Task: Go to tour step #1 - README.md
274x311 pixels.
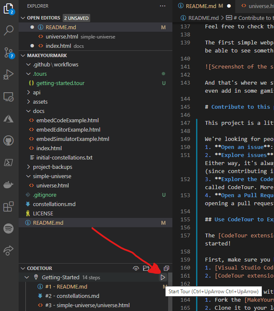Action: 93,287
